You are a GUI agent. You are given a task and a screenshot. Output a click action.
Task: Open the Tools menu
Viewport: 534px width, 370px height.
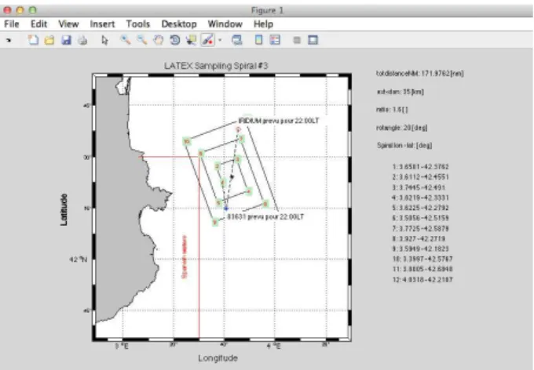[138, 24]
